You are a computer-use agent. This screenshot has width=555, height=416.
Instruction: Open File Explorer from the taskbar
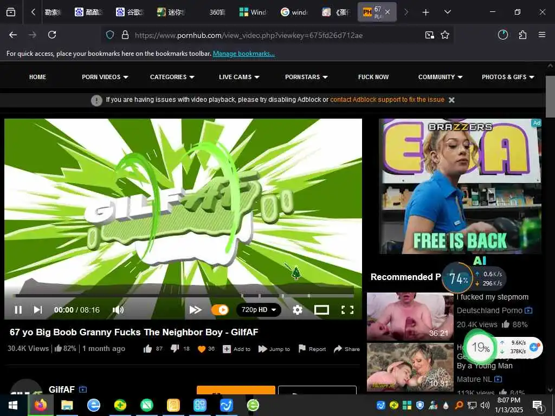point(67,405)
